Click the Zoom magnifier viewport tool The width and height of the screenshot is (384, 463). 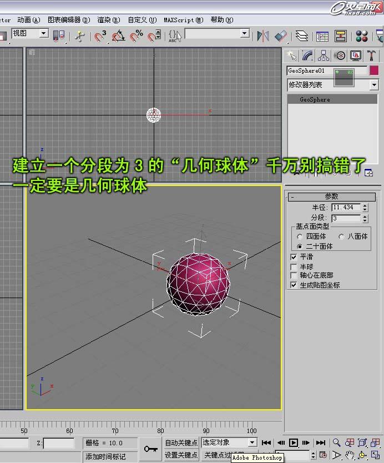click(336, 442)
